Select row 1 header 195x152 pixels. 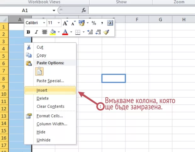point(4,27)
